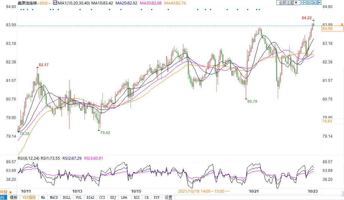This screenshot has height=200, width=344.
Task: Switch to the MACD indicator tab
Action: coord(54,197)
